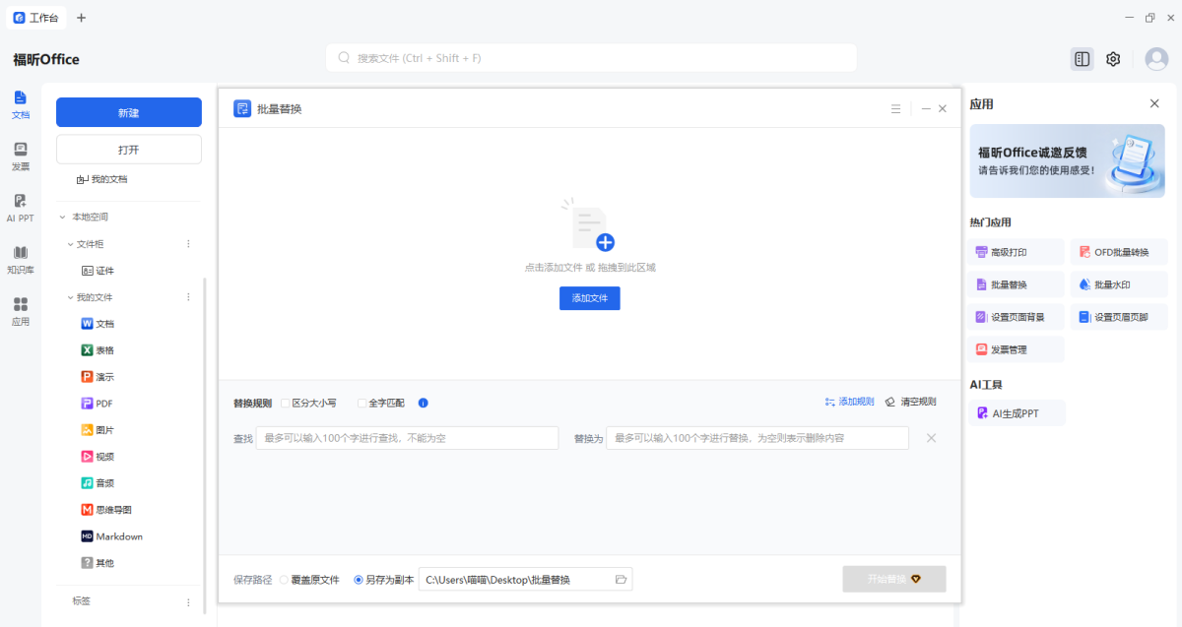Launch 高级打印 app
Viewport: 1182px width, 627px height.
coord(1017,252)
